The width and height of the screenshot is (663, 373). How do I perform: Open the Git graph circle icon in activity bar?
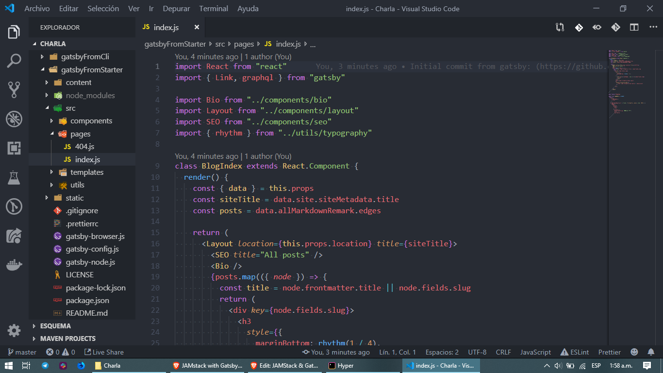pyautogui.click(x=14, y=207)
